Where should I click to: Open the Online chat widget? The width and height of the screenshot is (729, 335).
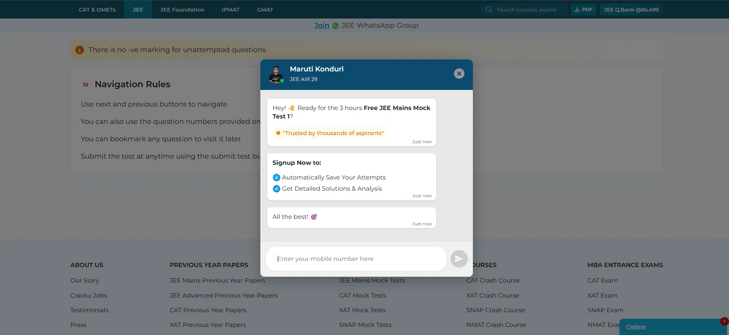tap(674, 327)
